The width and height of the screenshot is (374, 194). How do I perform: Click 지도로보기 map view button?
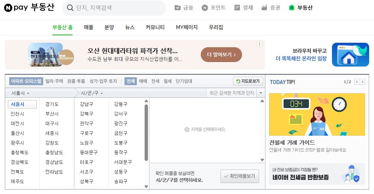248,81
